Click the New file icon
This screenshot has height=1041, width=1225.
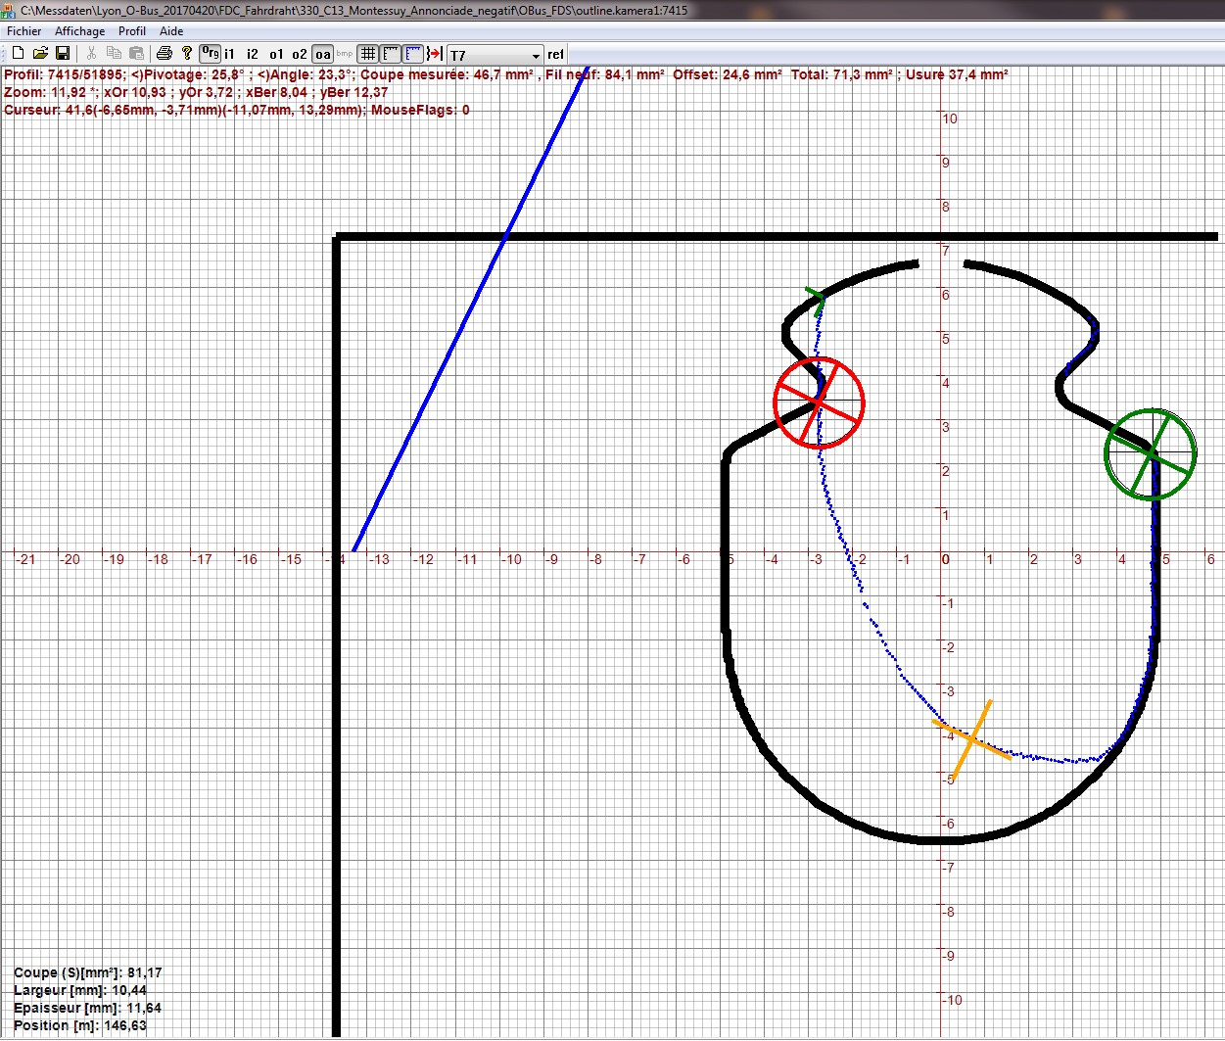coord(17,54)
